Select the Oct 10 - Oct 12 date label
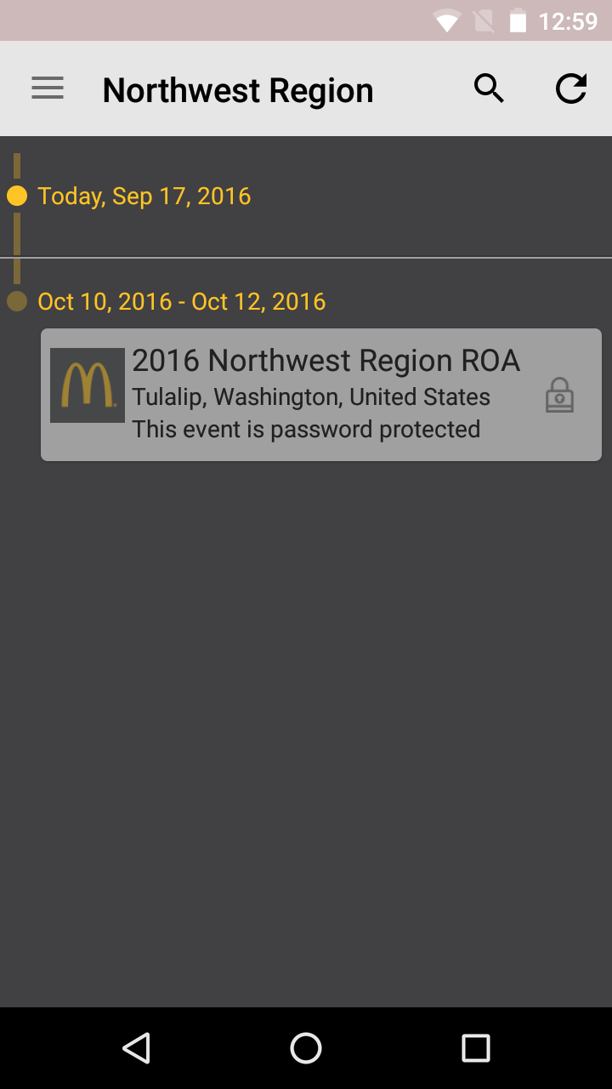This screenshot has height=1089, width=612. click(x=182, y=301)
